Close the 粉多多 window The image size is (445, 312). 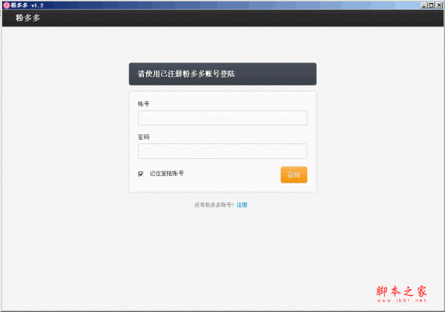pyautogui.click(x=439, y=5)
